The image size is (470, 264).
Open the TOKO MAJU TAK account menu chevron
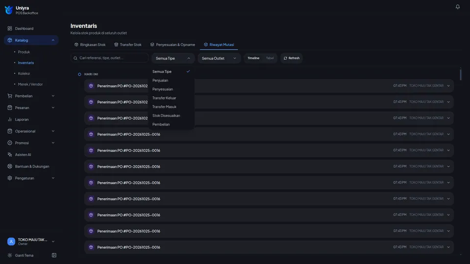pos(53,241)
